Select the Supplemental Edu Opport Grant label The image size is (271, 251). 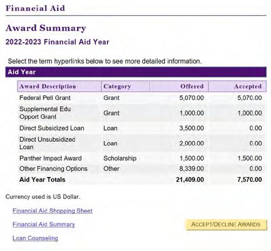(x=45, y=113)
